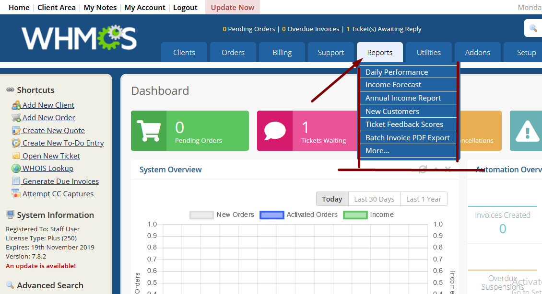Click the Create New To-Do Entry icon
Screen dimensions: 542x294
click(16, 143)
